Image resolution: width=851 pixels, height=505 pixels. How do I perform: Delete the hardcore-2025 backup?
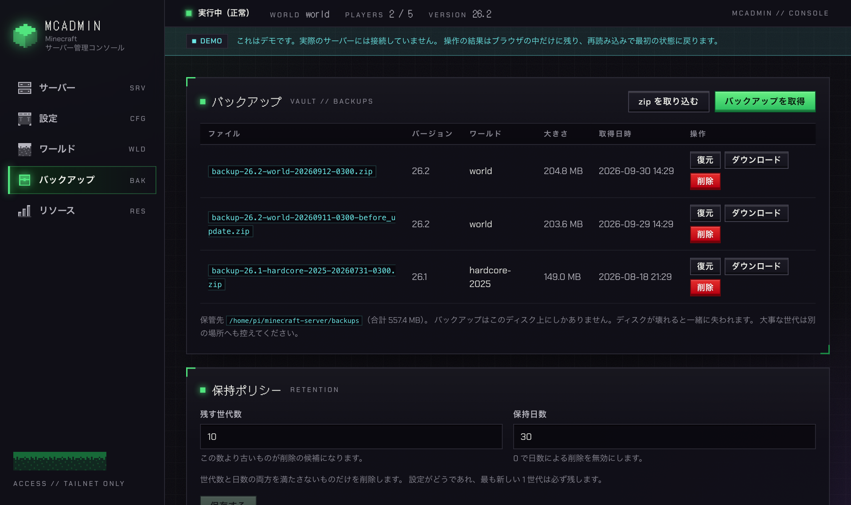pos(705,287)
